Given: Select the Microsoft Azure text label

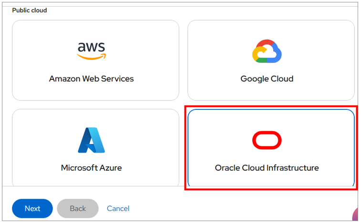Looking at the screenshot, I should (x=91, y=168).
